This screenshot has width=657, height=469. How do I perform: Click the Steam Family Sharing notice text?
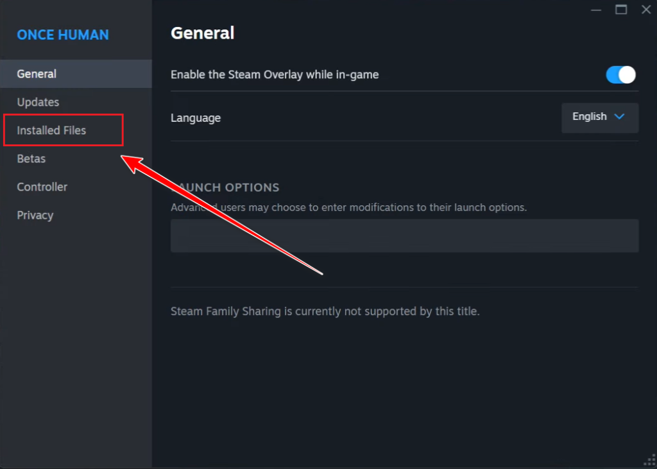pyautogui.click(x=325, y=312)
